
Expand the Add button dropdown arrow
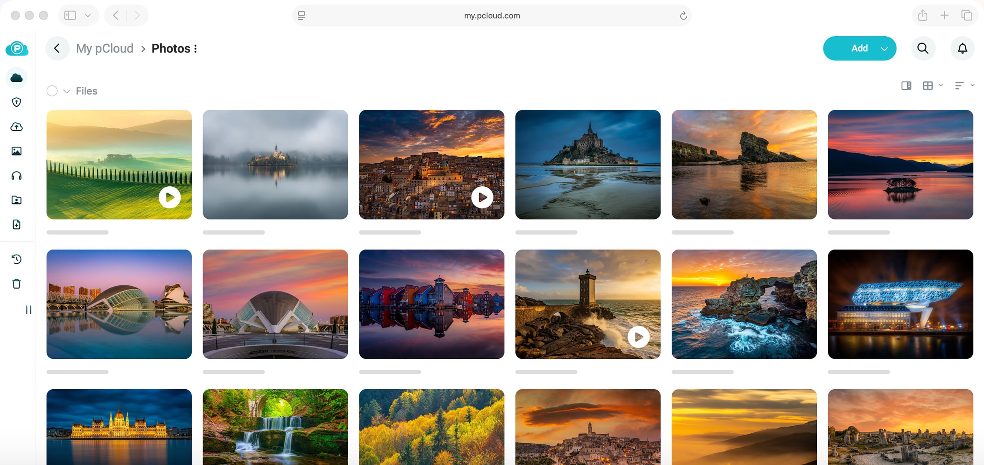click(884, 49)
